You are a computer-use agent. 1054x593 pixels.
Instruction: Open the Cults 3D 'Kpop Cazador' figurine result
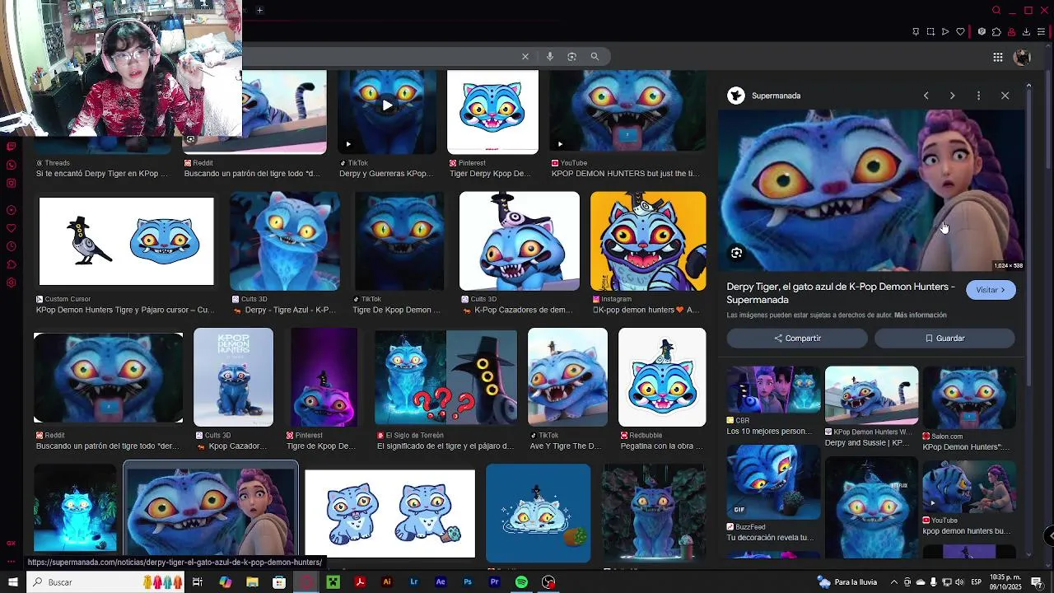[x=233, y=377]
